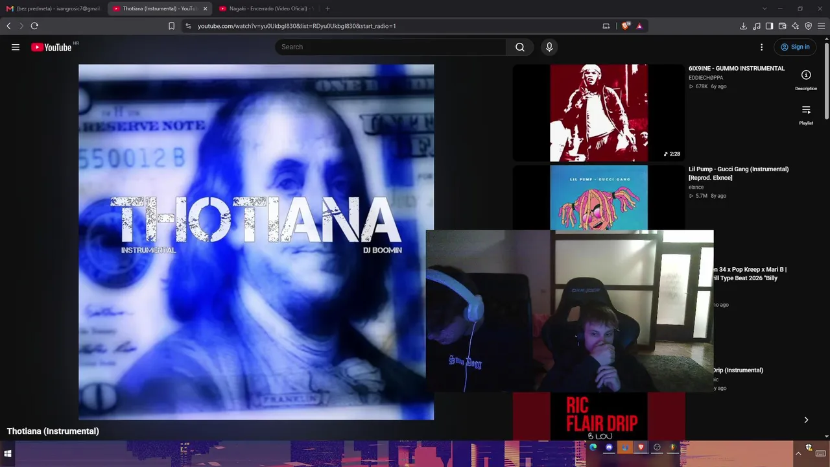Open the YouTube guide hamburger menu
This screenshot has width=830, height=467.
pyautogui.click(x=16, y=47)
